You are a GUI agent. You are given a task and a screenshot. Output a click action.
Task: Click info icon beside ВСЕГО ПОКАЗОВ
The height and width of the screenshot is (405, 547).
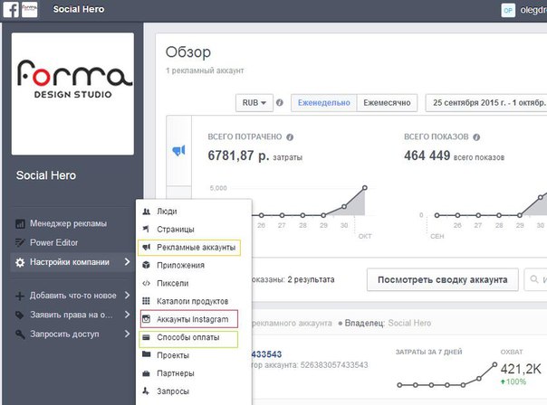point(476,137)
